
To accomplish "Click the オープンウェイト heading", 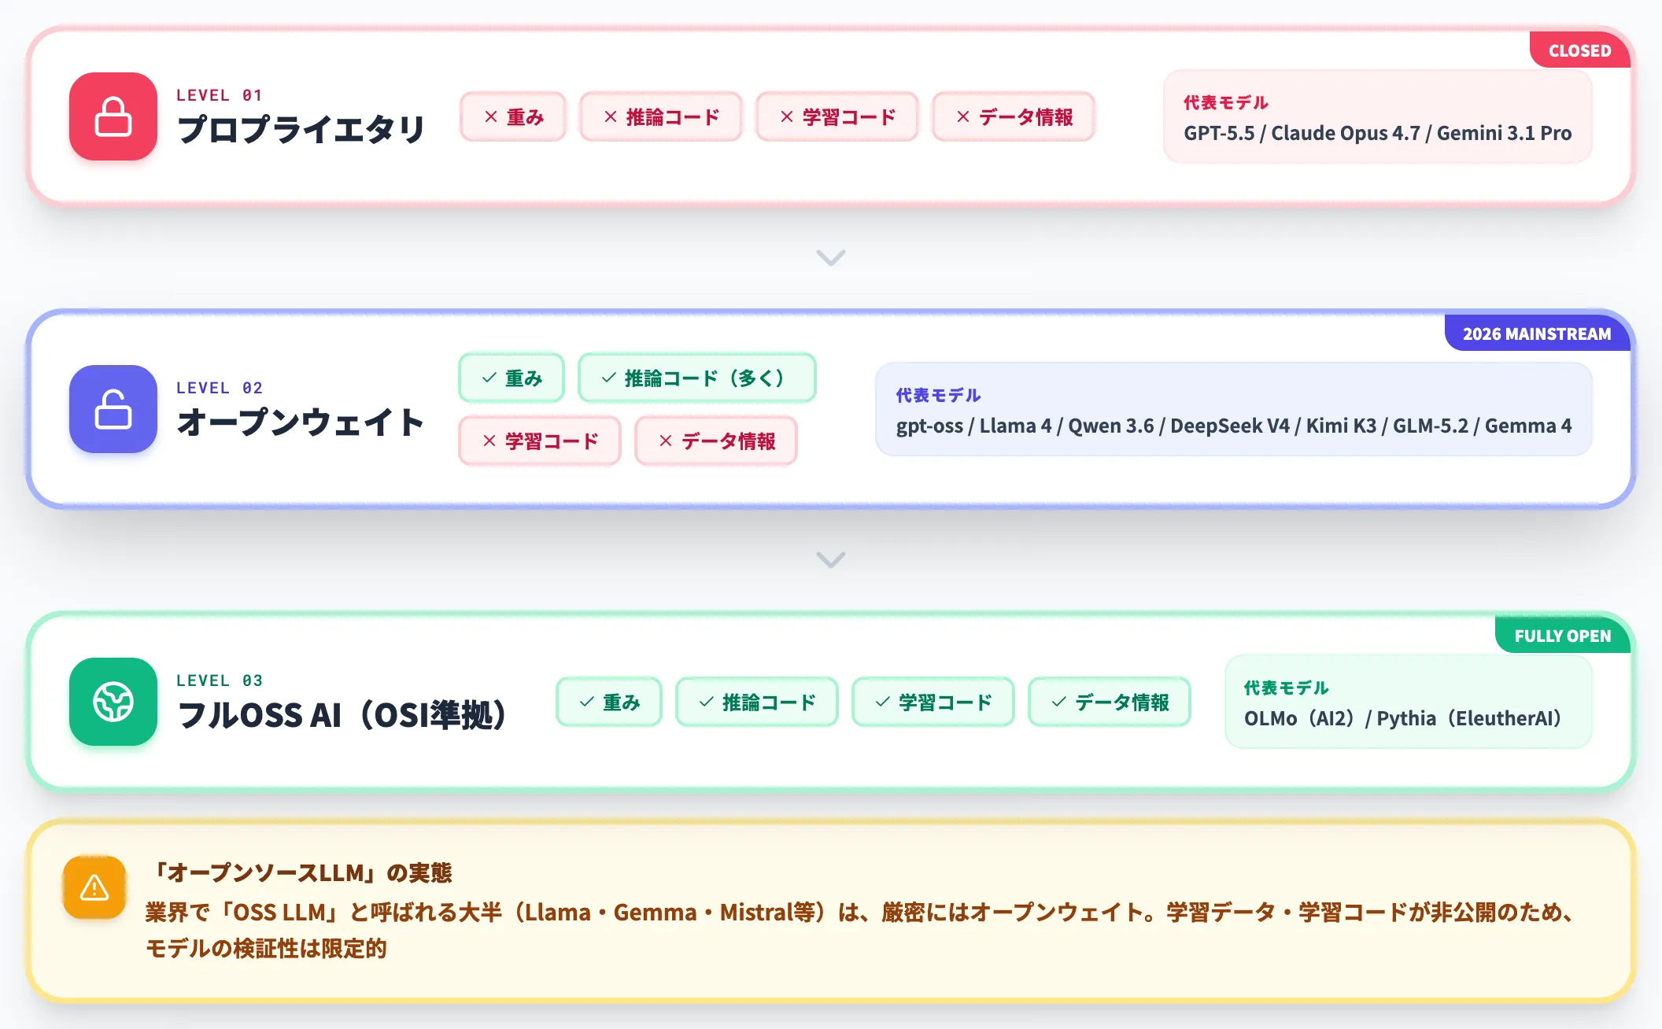I will tap(301, 422).
